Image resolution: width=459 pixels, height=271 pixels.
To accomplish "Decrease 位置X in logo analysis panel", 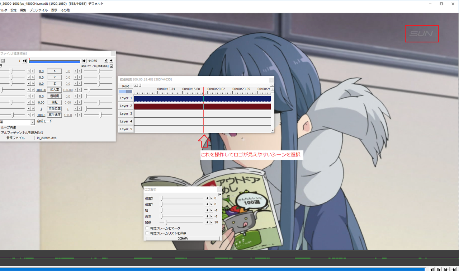I will click(207, 198).
